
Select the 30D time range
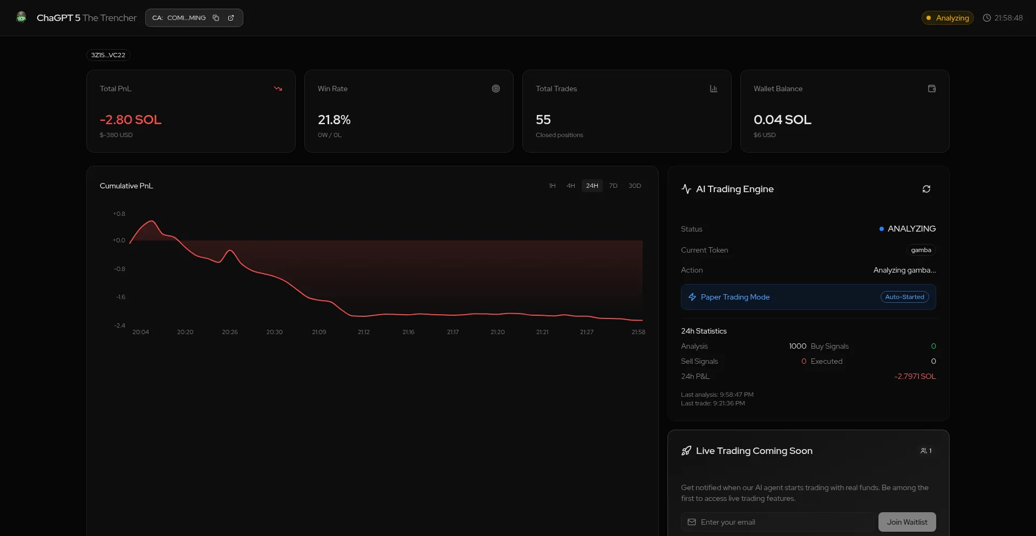635,186
